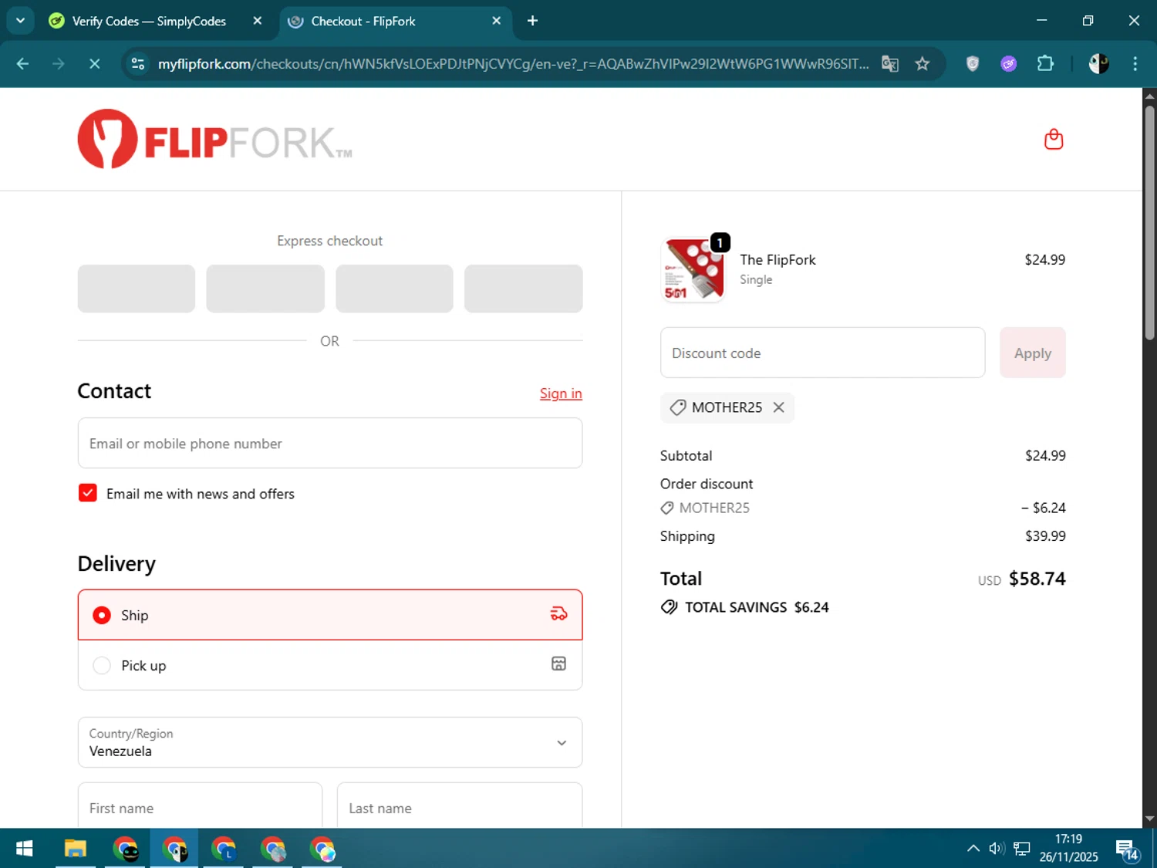Open a new browser tab
Viewport: 1157px width, 868px height.
pyautogui.click(x=532, y=21)
